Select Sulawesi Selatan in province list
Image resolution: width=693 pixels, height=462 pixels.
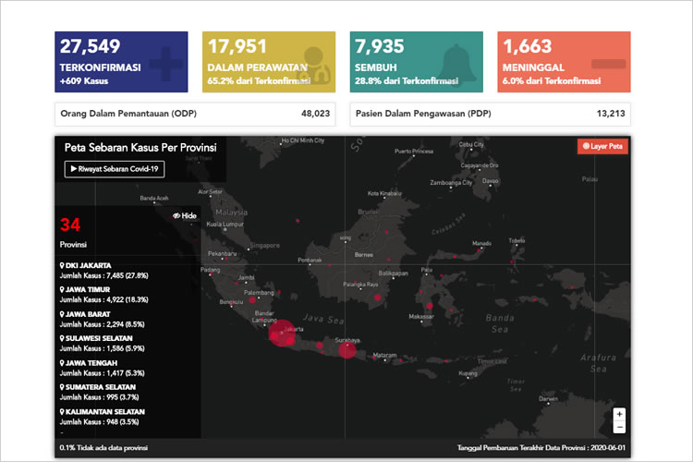tap(105, 338)
